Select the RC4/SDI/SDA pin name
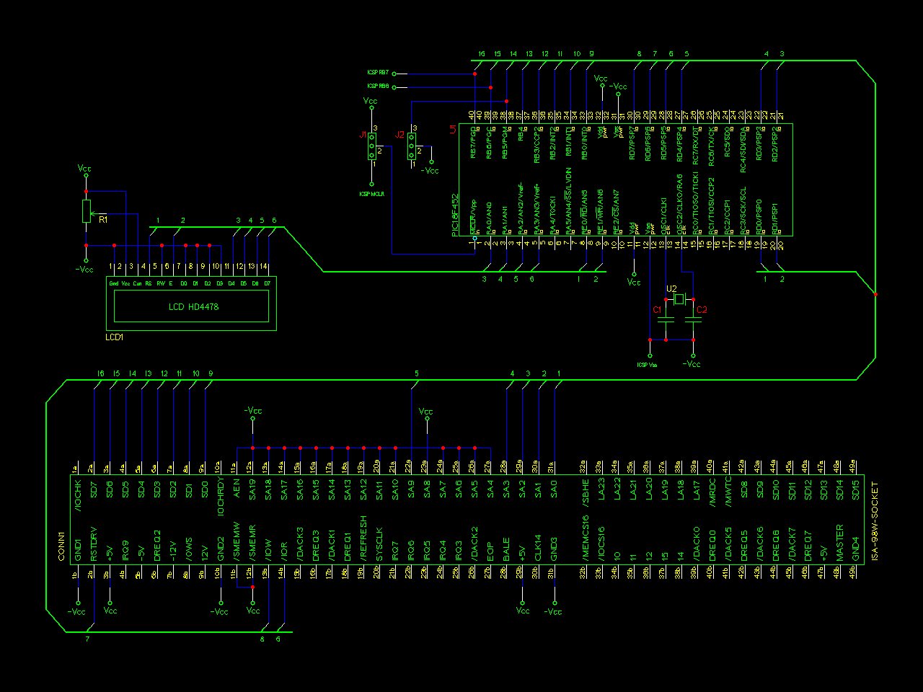The image size is (923, 692). tap(743, 149)
